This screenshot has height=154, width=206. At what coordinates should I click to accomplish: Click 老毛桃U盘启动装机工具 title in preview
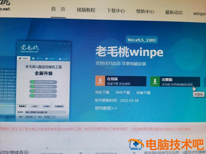43,67
